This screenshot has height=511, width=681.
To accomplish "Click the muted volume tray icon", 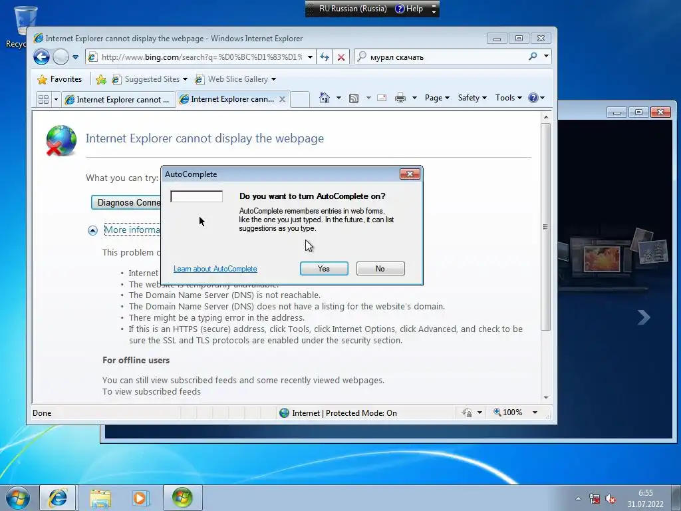I will coord(611,498).
